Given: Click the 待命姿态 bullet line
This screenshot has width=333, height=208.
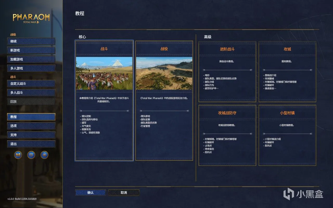Looking at the screenshot, I should (209, 149).
